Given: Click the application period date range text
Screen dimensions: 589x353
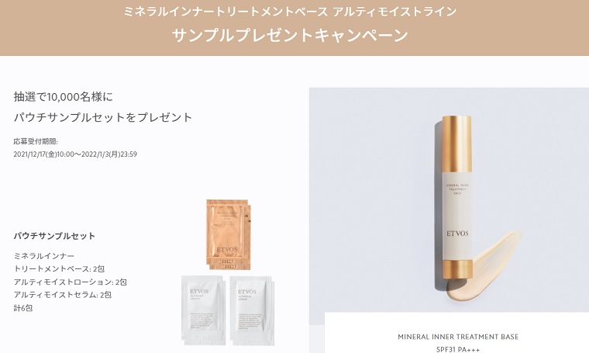Looking at the screenshot, I should (75, 154).
